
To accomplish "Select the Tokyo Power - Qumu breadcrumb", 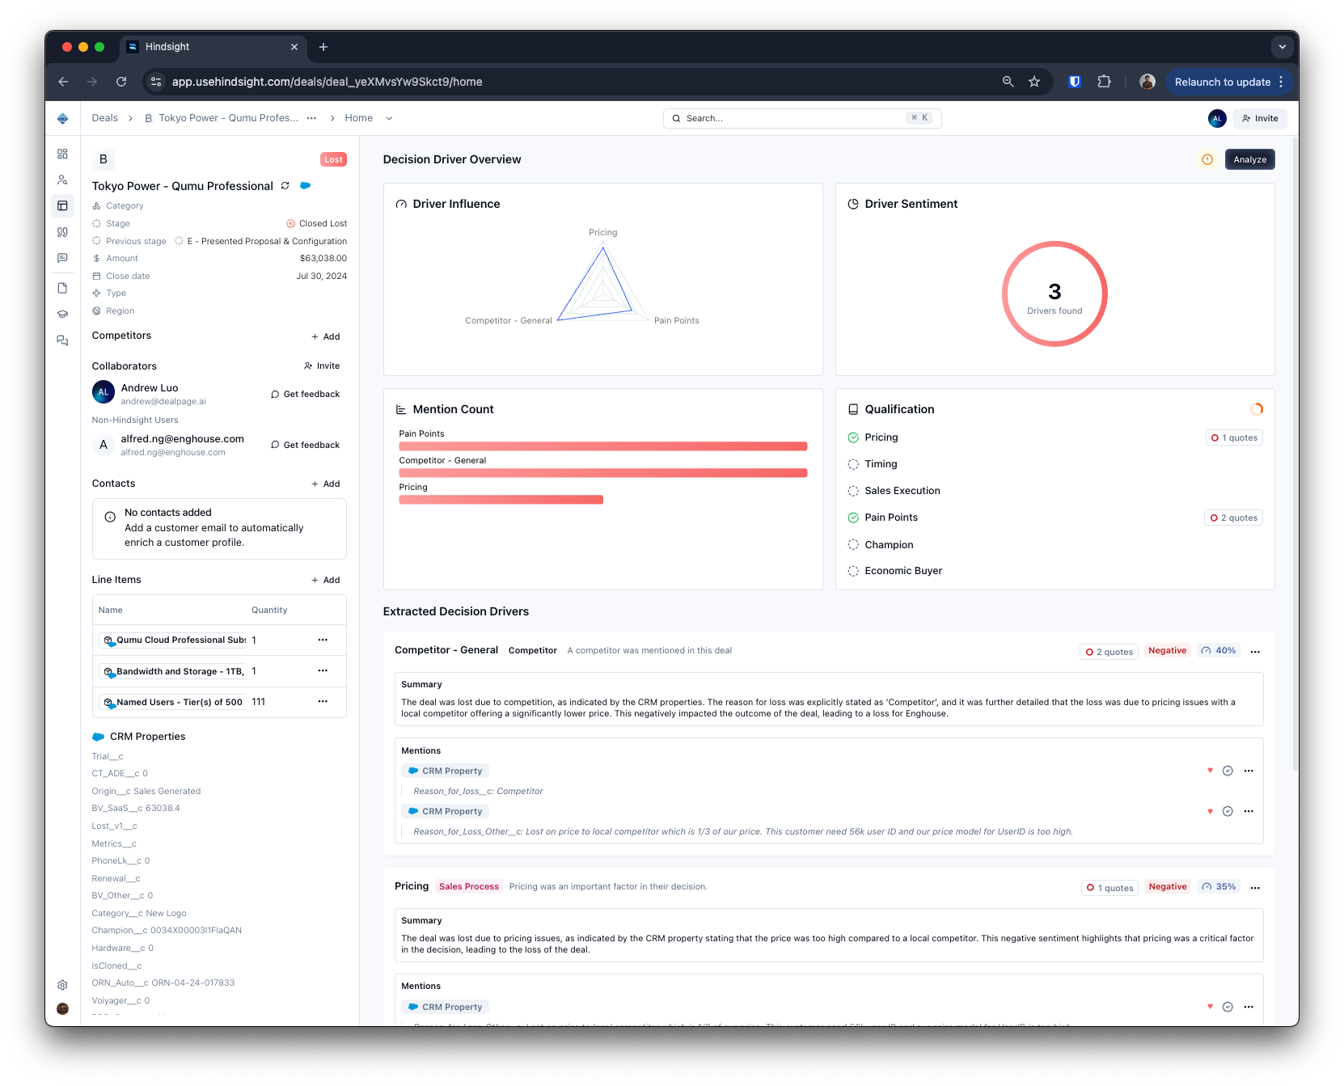I will pyautogui.click(x=221, y=118).
